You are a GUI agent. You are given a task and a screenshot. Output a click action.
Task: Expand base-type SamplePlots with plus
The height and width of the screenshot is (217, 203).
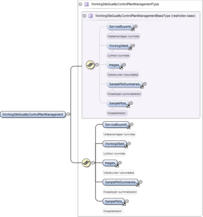(x=131, y=103)
